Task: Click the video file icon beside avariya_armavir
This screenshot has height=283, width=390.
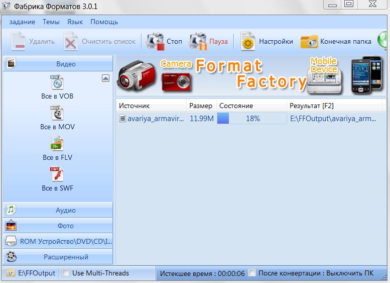Action: point(122,118)
